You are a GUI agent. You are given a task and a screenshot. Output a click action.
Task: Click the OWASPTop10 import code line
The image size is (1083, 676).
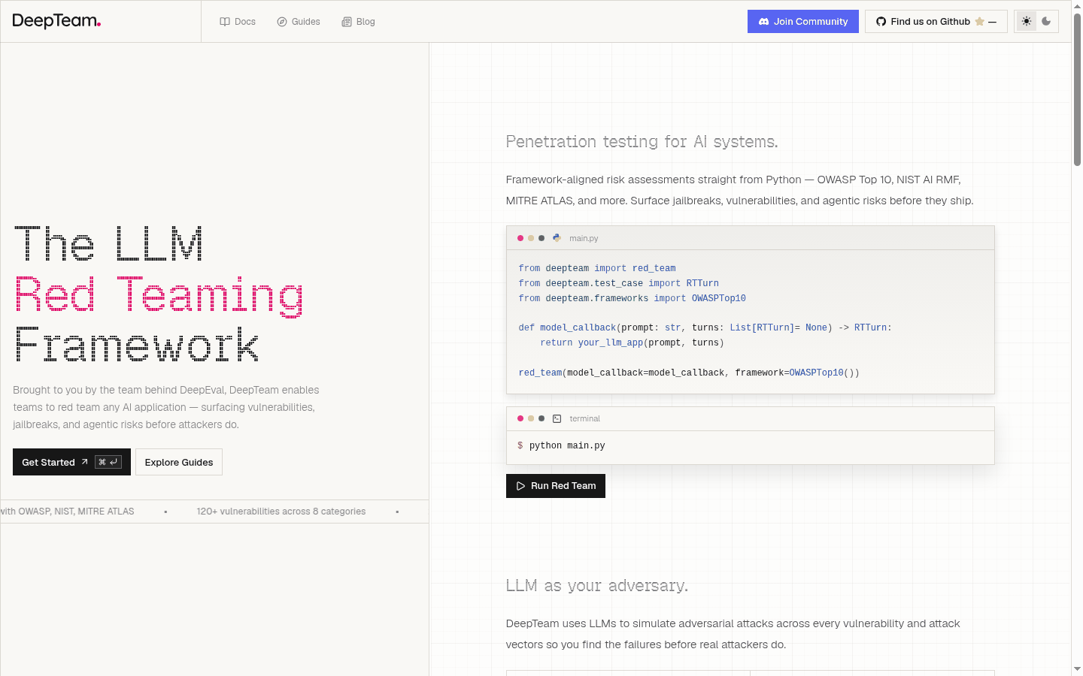click(633, 298)
